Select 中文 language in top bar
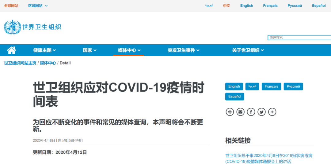This screenshot has height=164, width=331. pos(226,6)
